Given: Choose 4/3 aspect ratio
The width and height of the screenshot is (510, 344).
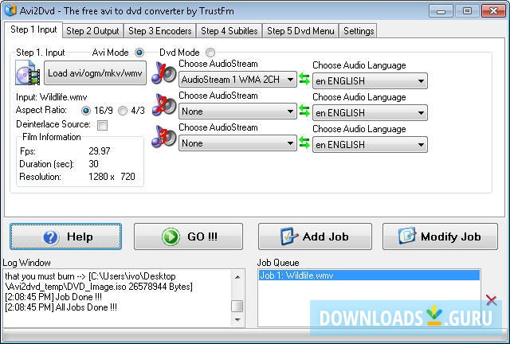Looking at the screenshot, I should pyautogui.click(x=123, y=111).
